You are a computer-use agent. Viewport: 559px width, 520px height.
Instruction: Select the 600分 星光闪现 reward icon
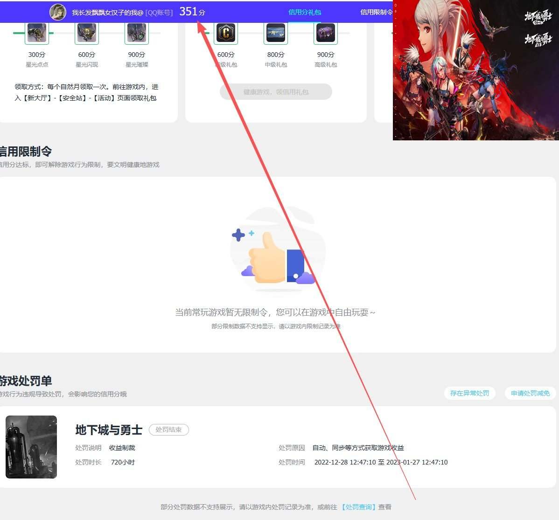click(x=87, y=33)
